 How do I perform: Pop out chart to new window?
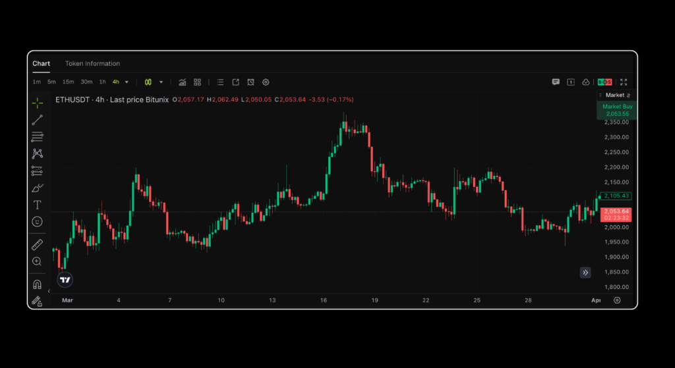235,82
